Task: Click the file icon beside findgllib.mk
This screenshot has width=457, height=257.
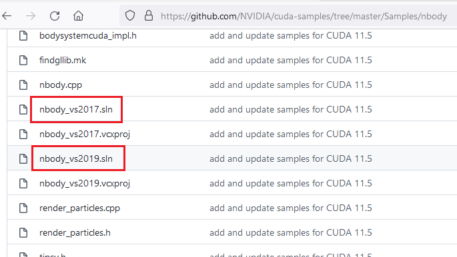Action: pyautogui.click(x=23, y=60)
